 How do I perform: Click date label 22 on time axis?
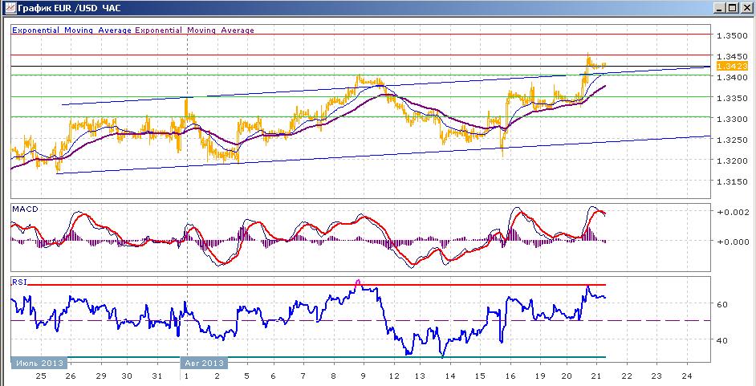tap(626, 376)
